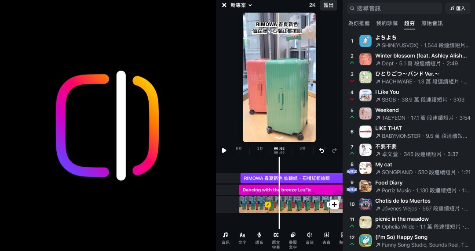Select the song title I Like You
The image size is (475, 251).
click(x=387, y=92)
